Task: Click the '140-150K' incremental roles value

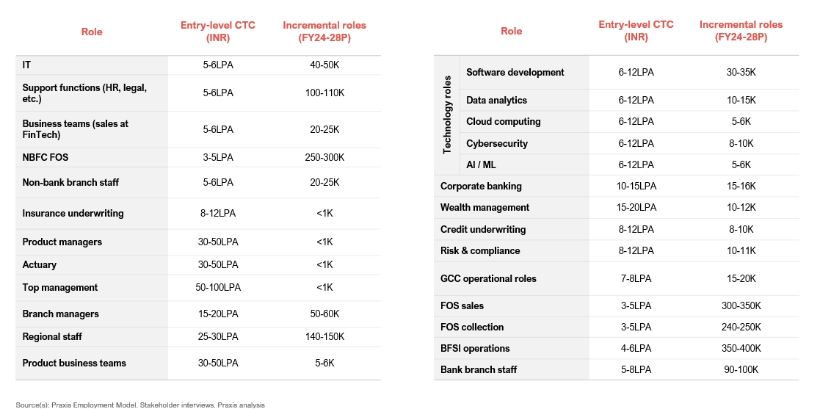Action: 324,336
